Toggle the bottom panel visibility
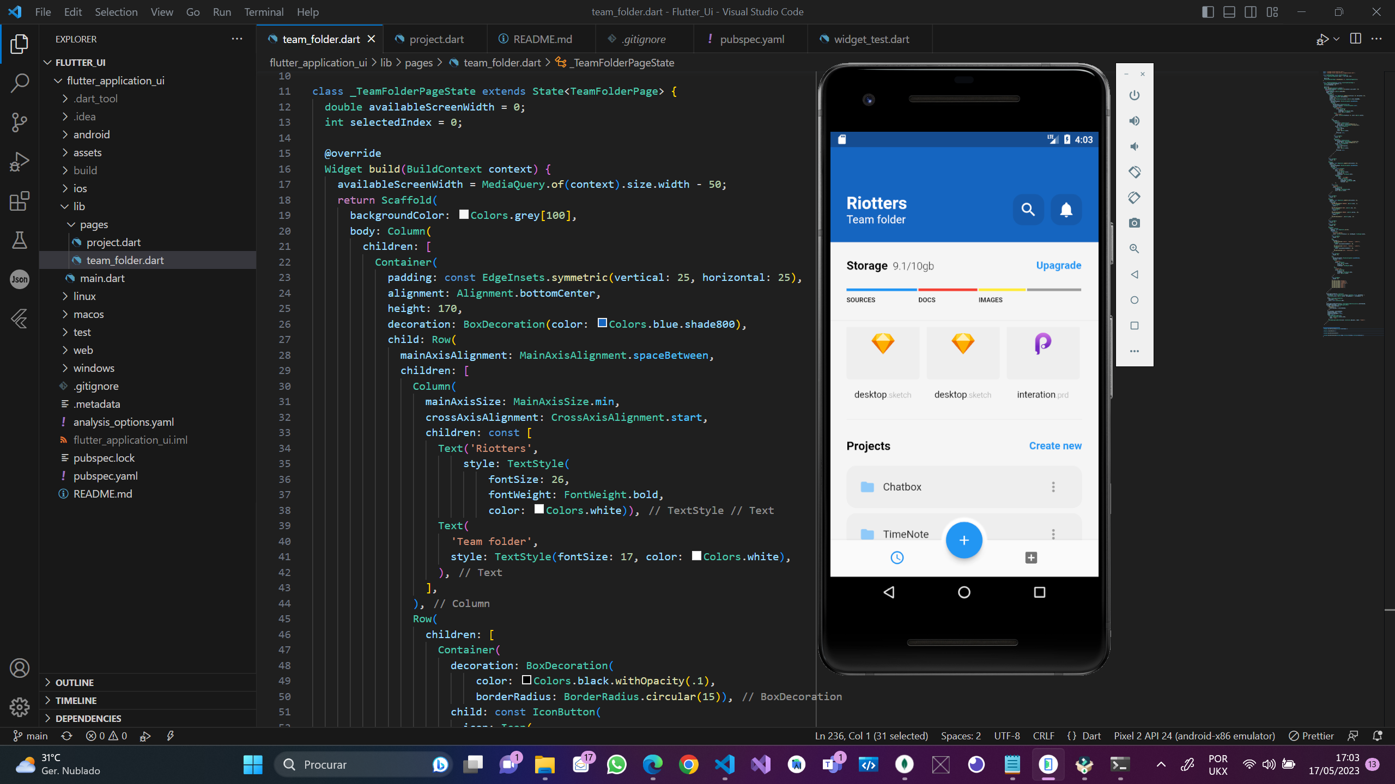The height and width of the screenshot is (784, 1395). [x=1229, y=11]
